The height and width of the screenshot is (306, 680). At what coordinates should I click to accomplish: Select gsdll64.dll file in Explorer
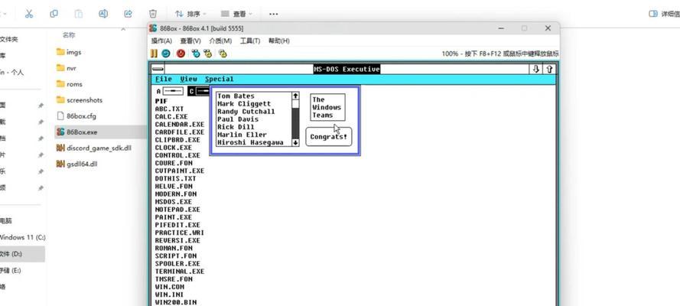pyautogui.click(x=76, y=164)
